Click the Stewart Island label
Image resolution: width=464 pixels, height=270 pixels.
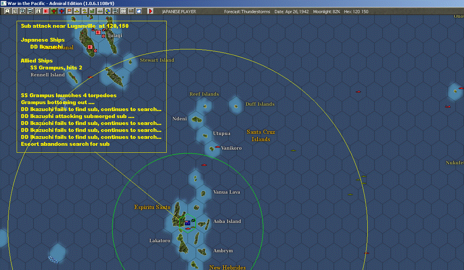pyautogui.click(x=157, y=60)
